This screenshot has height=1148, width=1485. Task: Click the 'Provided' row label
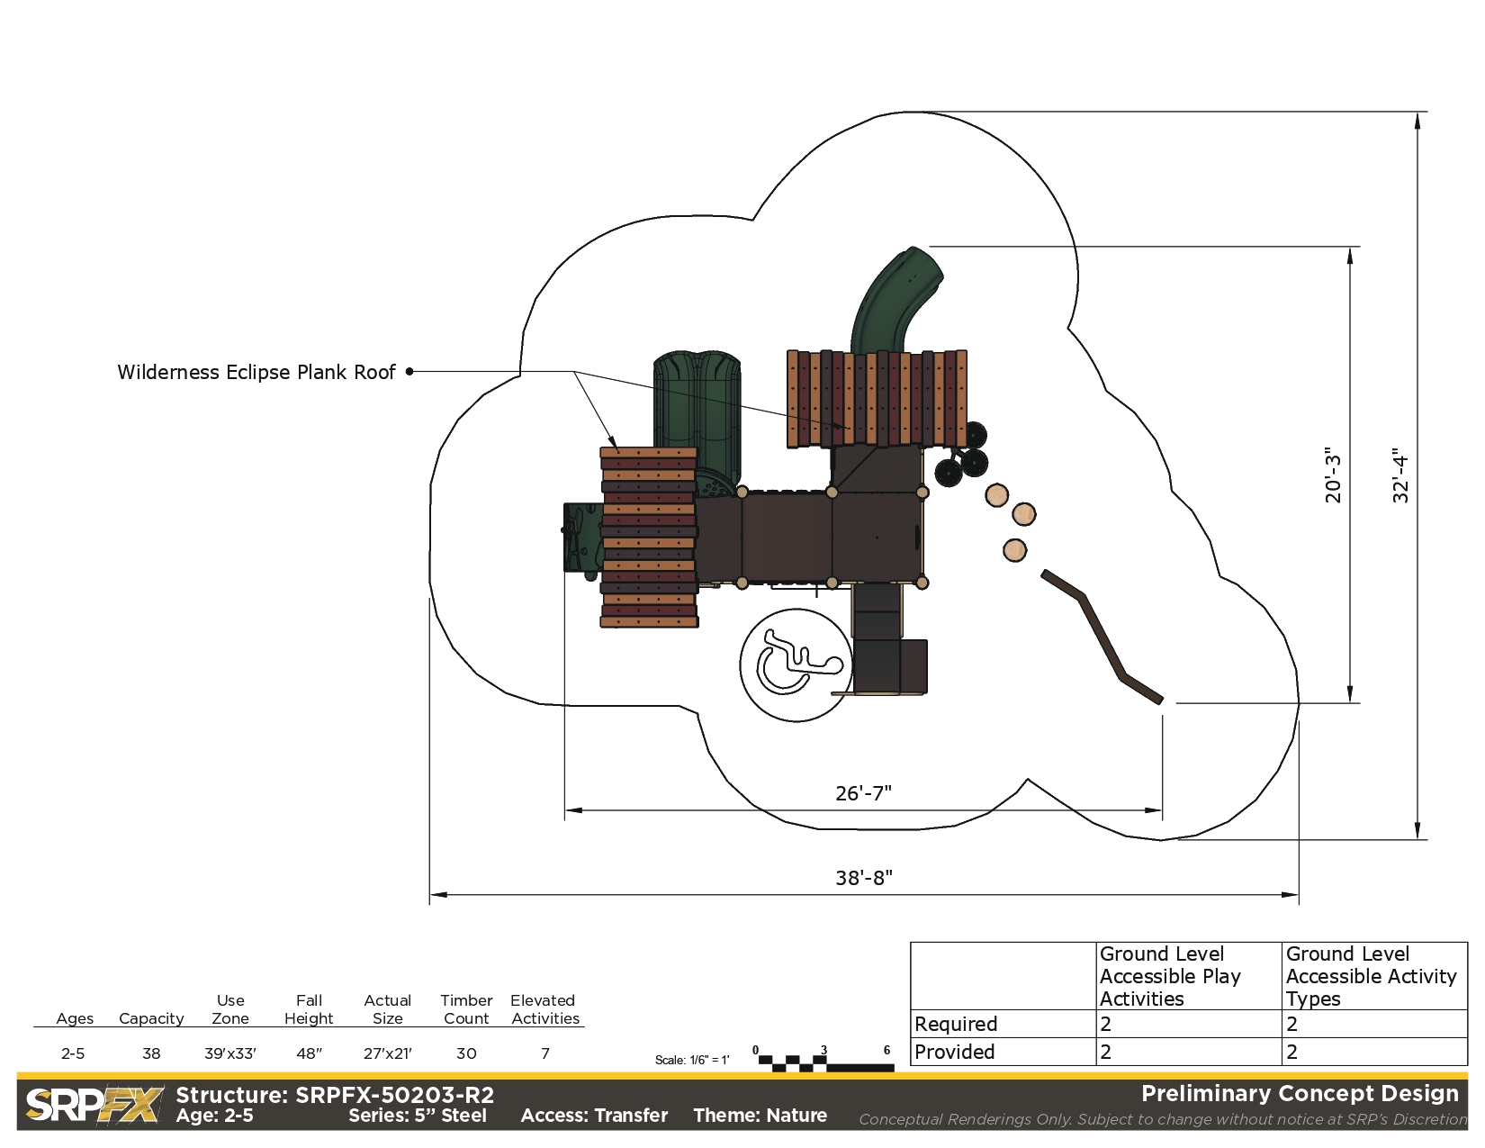point(954,1052)
